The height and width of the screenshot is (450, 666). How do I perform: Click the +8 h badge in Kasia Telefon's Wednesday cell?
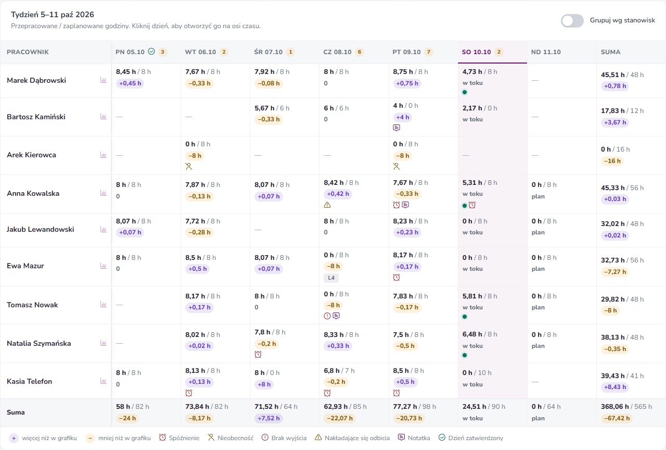point(263,384)
